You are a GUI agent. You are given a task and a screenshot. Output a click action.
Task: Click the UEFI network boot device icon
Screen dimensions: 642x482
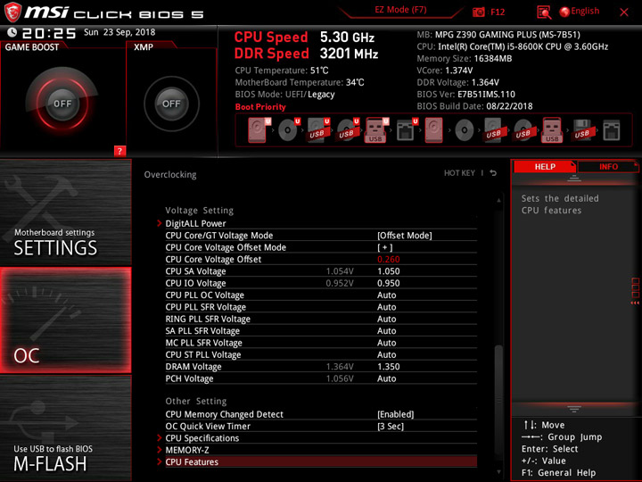pos(407,130)
